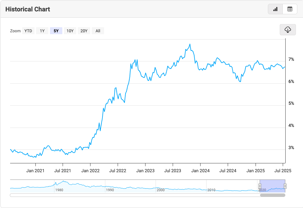Viewport: 303px width, 208px height.
Task: Click the Jul 2021 axis label
Action: pos(63,171)
